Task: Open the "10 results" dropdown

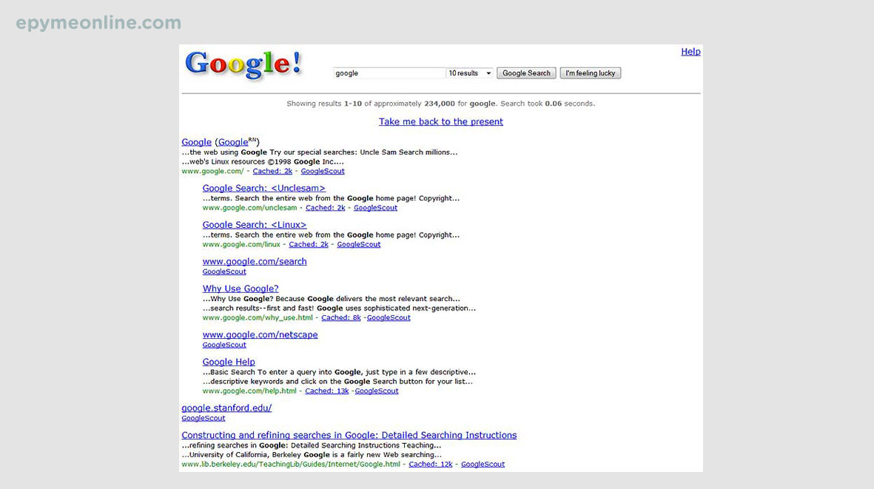Action: click(x=469, y=72)
